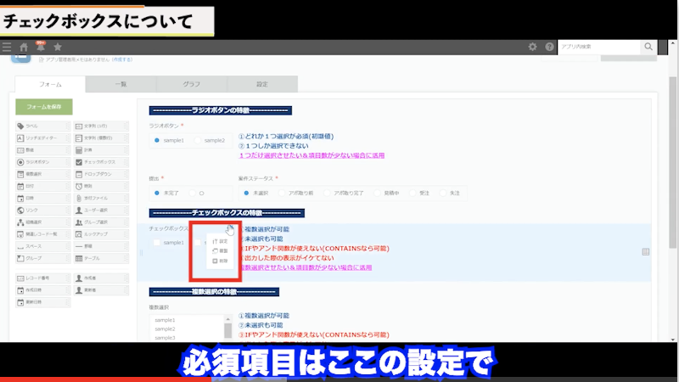This screenshot has height=382, width=679.
Task: Select the sample2 radio button
Action: tap(198, 140)
